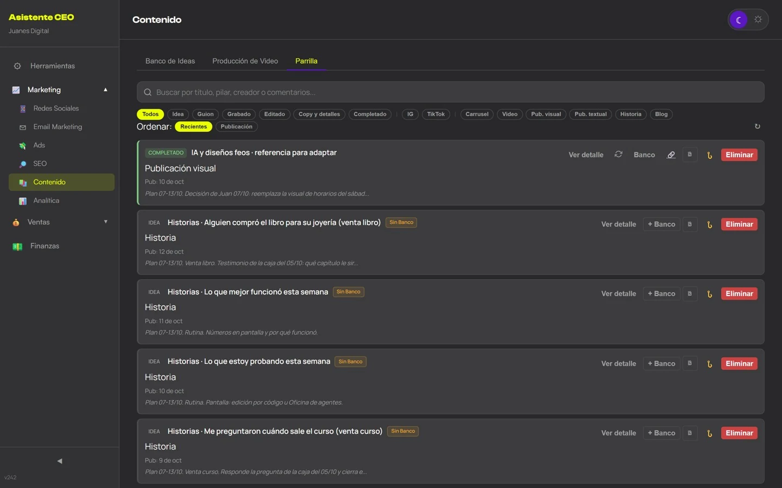
Task: Open Contenido in the sidebar
Action: click(x=61, y=182)
